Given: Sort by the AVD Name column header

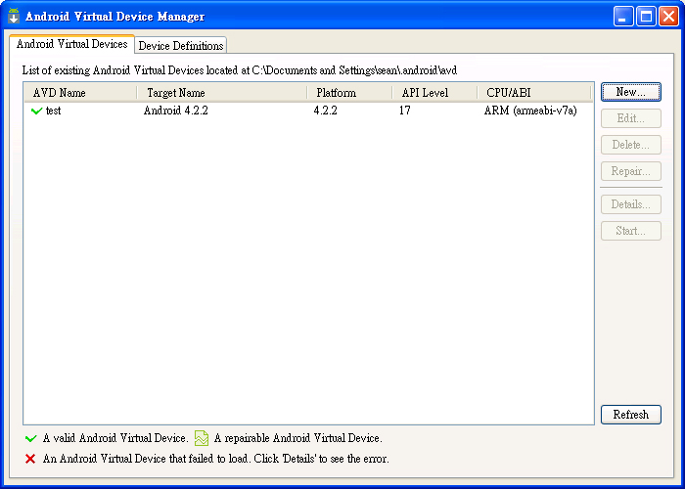Looking at the screenshot, I should coord(81,93).
